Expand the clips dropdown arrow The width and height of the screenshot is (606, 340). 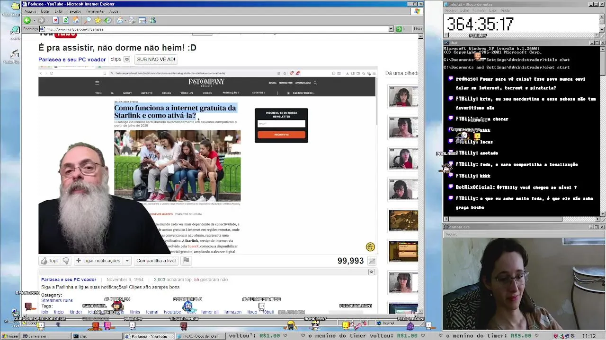pos(127,59)
